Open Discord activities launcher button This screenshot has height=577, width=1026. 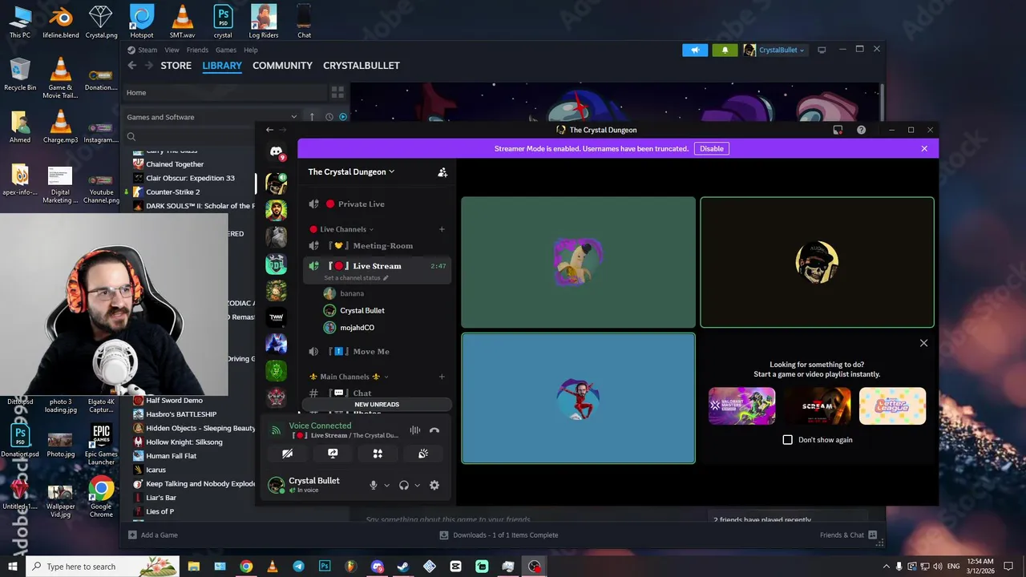[378, 454]
